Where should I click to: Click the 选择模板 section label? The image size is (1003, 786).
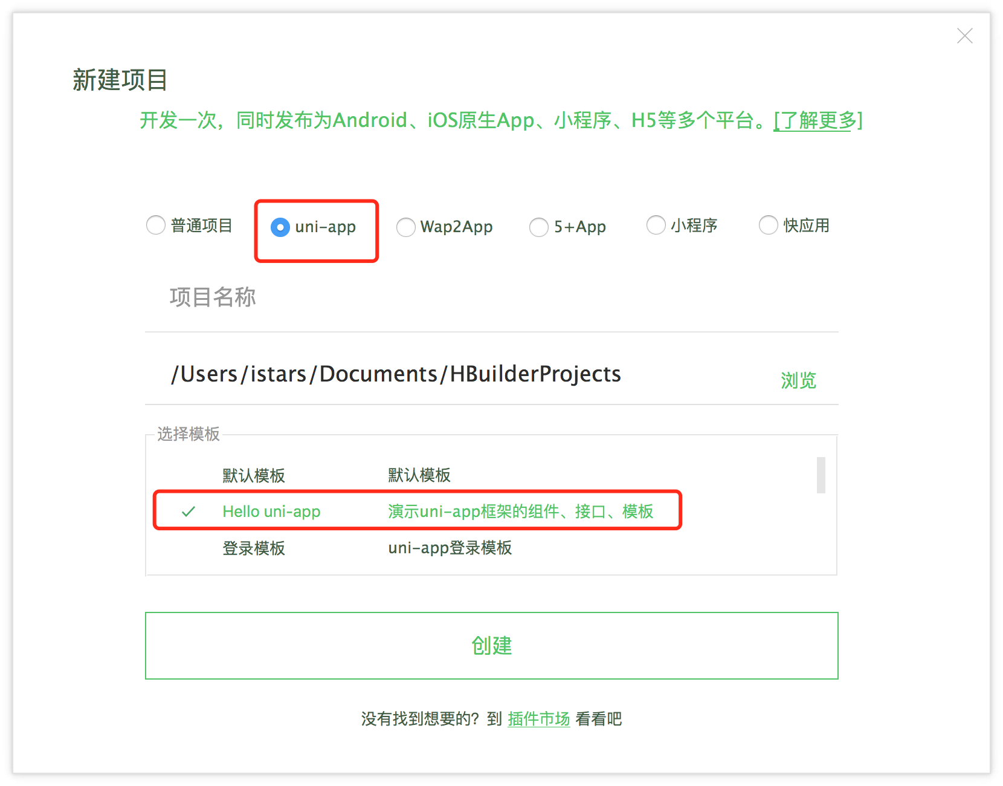(x=189, y=434)
